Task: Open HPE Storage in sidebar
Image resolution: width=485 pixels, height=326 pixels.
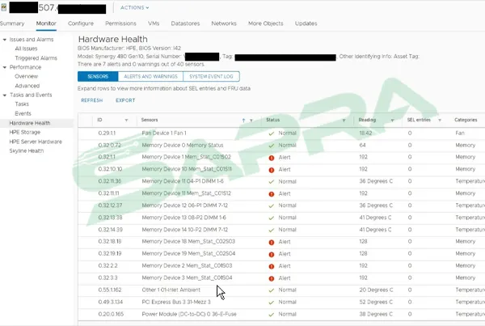Action: click(25, 132)
